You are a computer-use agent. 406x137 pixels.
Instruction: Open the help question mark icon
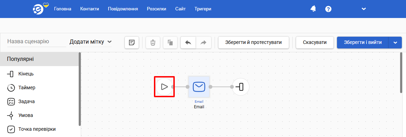[x=328, y=9]
